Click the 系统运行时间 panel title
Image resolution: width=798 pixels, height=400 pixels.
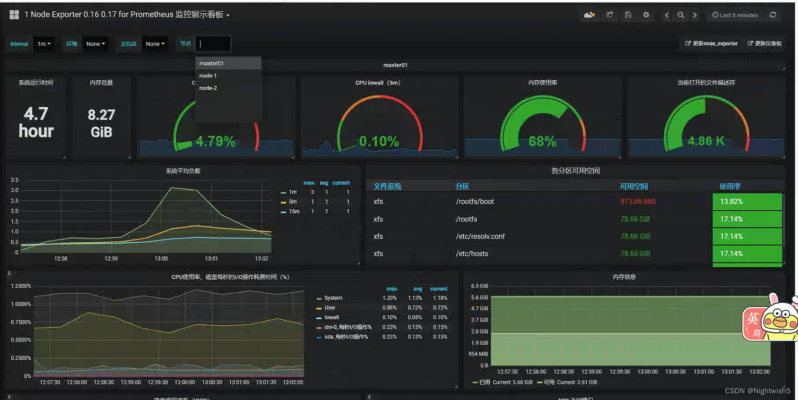(36, 83)
